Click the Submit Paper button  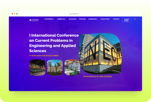127,20
